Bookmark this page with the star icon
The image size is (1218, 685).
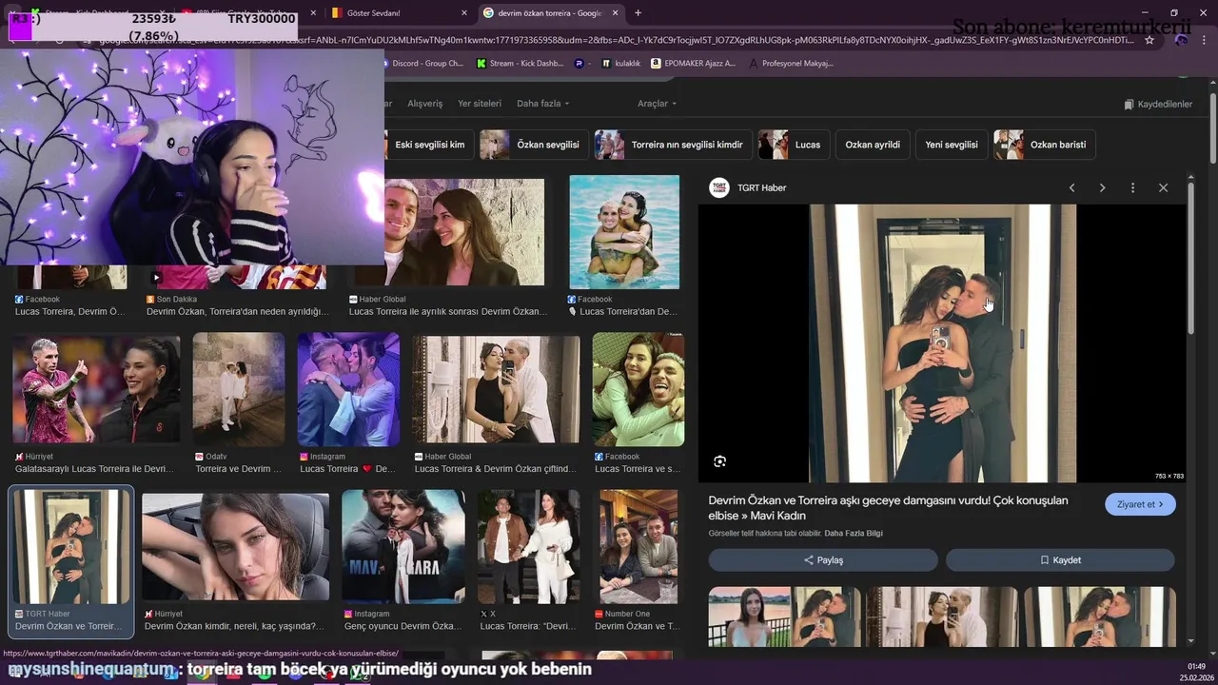coord(1149,40)
